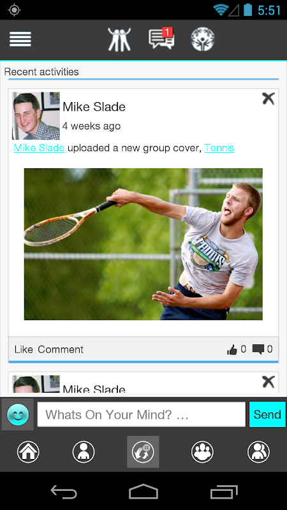Viewport: 287px width, 510px height.
Task: Dismiss the second Mike Slade post
Action: coord(269,382)
